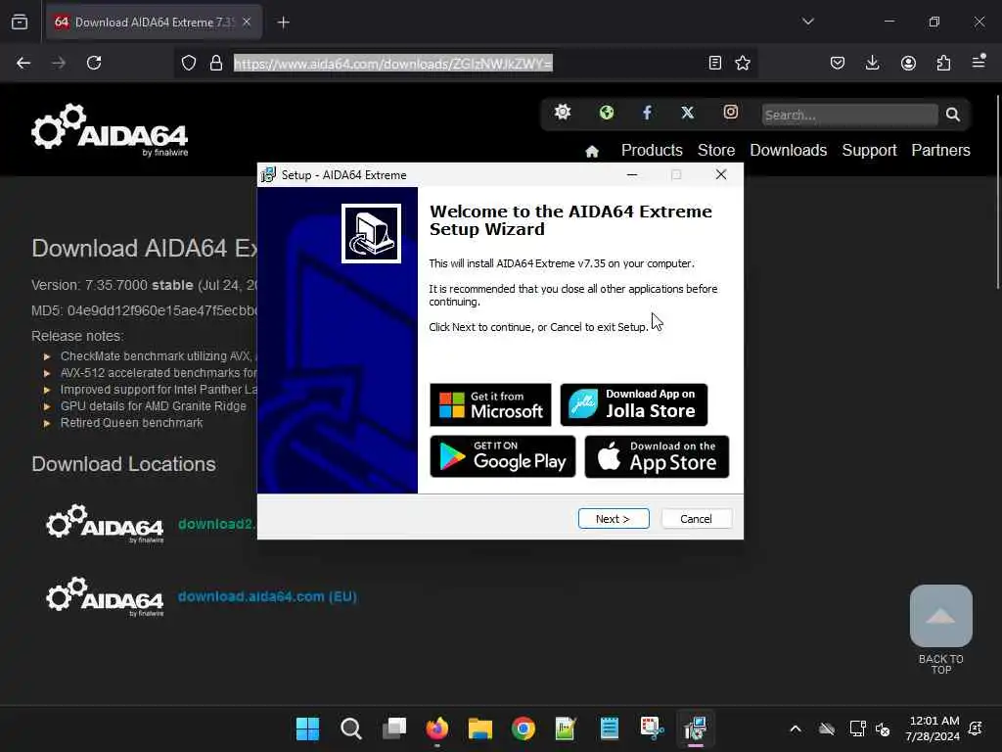Open the shield tracking protection icon
Image resolution: width=1002 pixels, height=752 pixels.
189,63
